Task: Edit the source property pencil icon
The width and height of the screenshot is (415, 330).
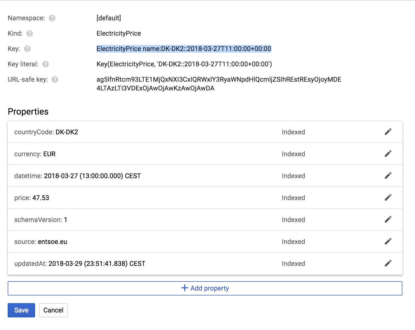Action: (388, 241)
